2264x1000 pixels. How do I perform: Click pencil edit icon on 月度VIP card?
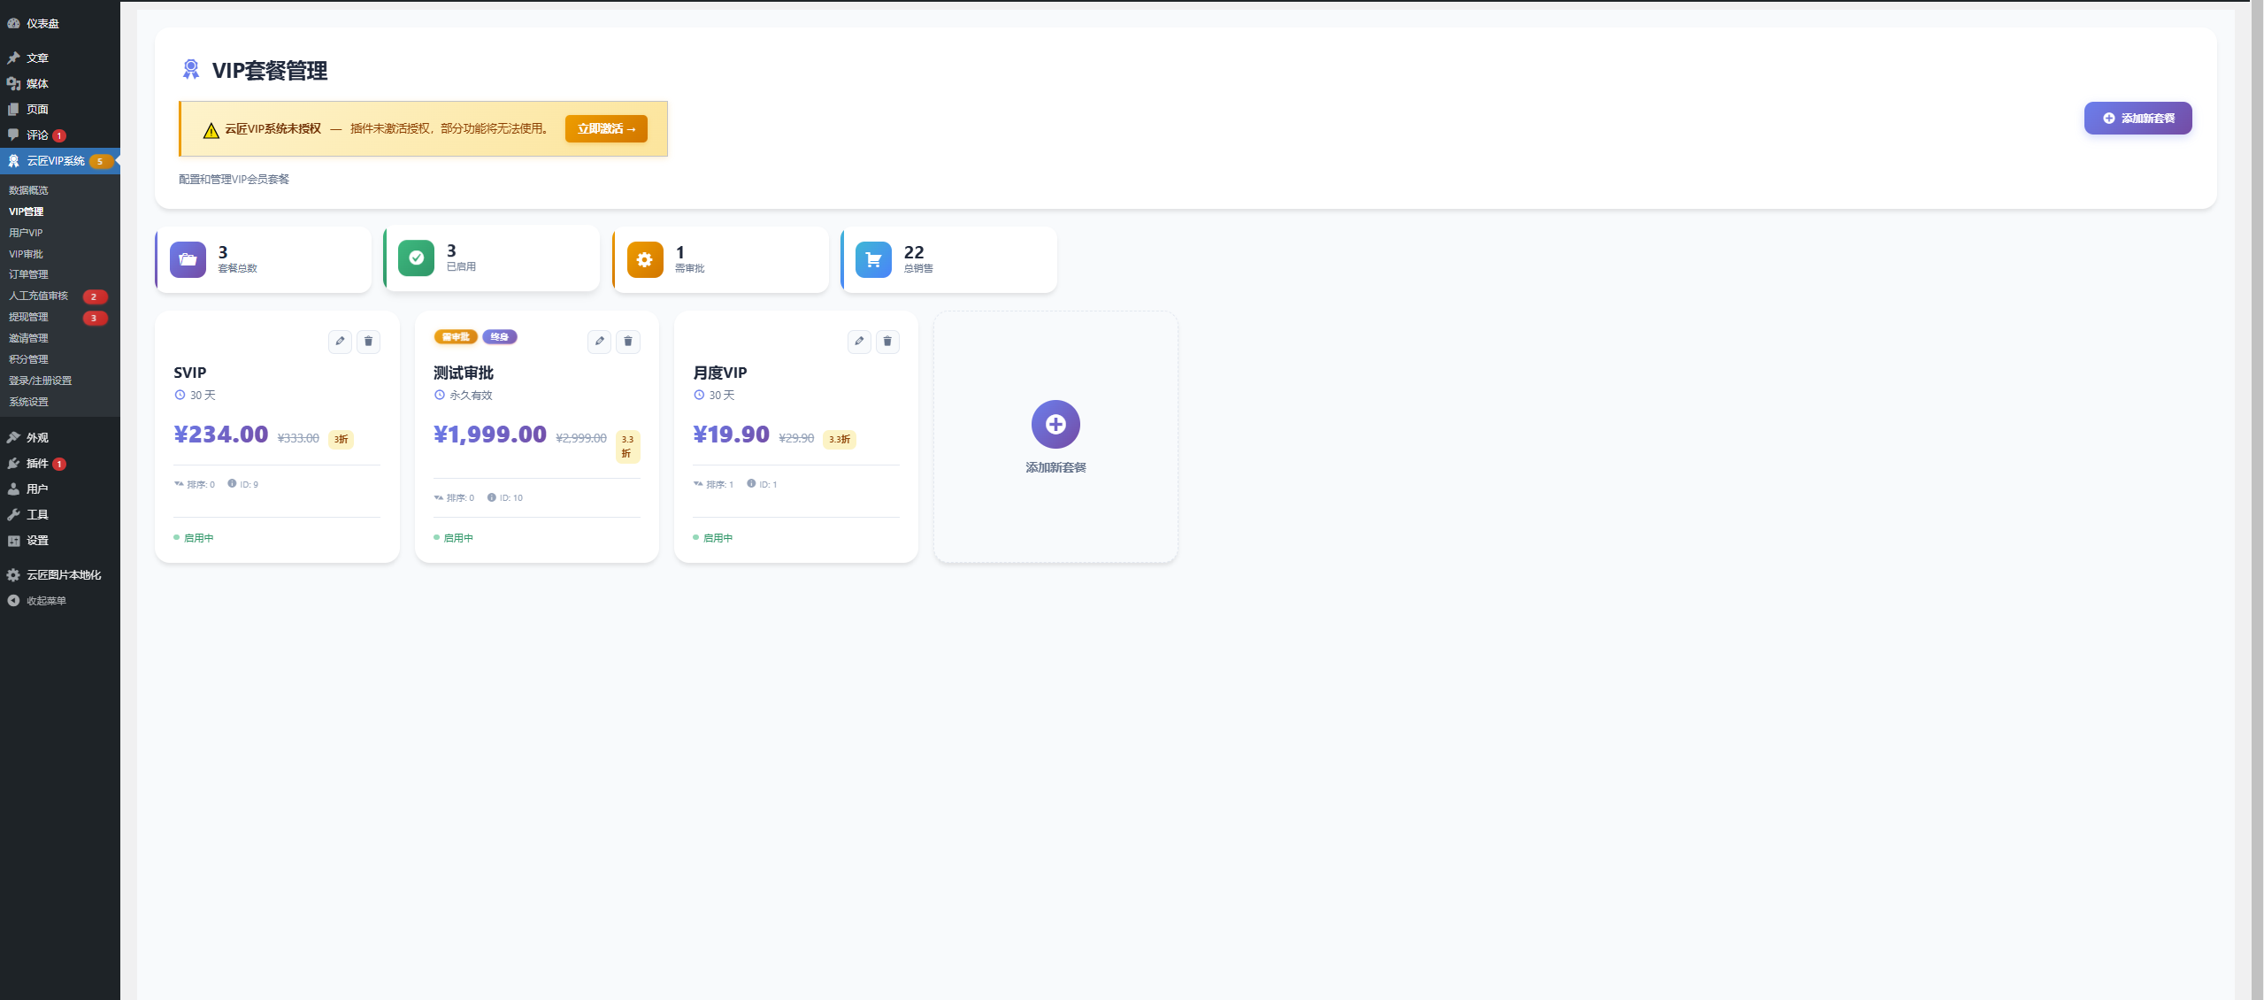[x=859, y=342]
